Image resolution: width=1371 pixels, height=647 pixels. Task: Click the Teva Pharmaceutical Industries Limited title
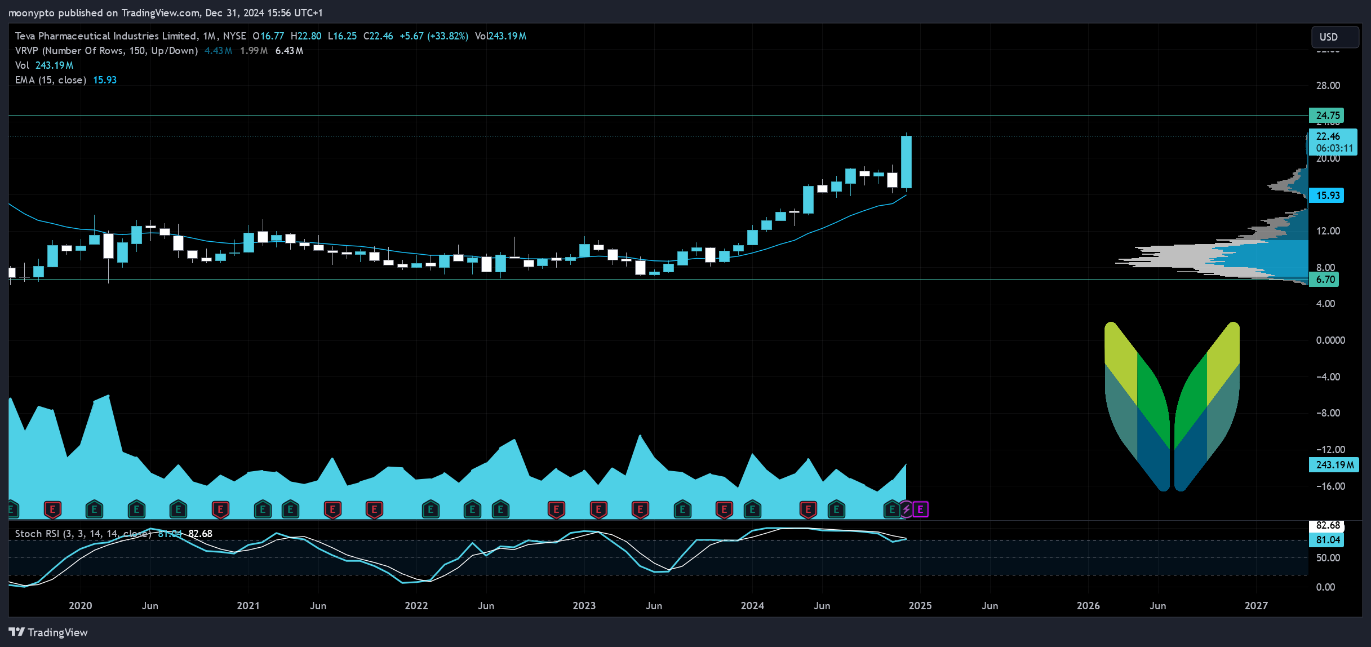click(106, 36)
